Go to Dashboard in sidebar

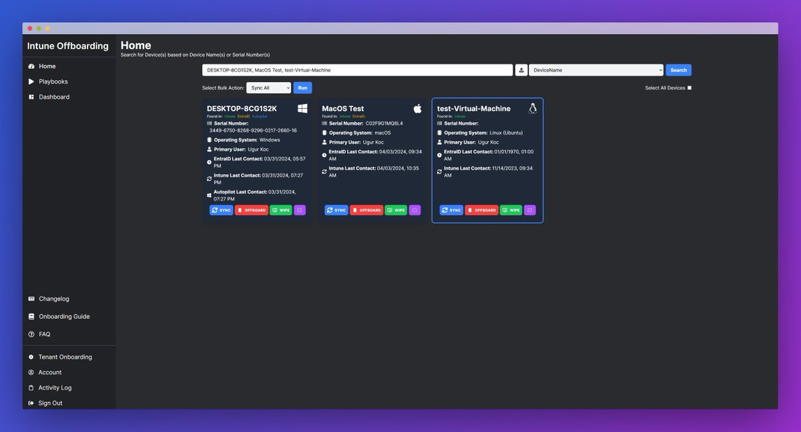(x=54, y=97)
